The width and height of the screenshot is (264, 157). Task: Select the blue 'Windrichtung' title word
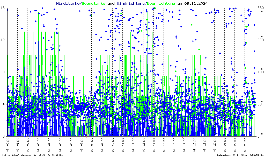point(131,3)
